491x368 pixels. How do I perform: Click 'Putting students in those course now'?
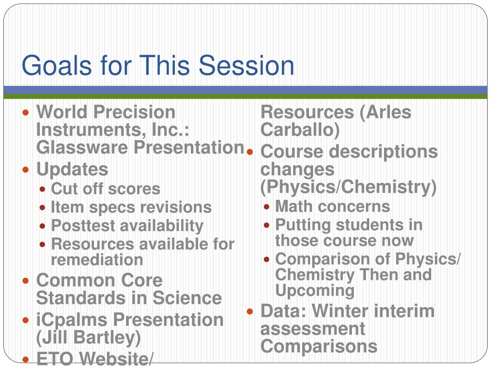click(349, 233)
